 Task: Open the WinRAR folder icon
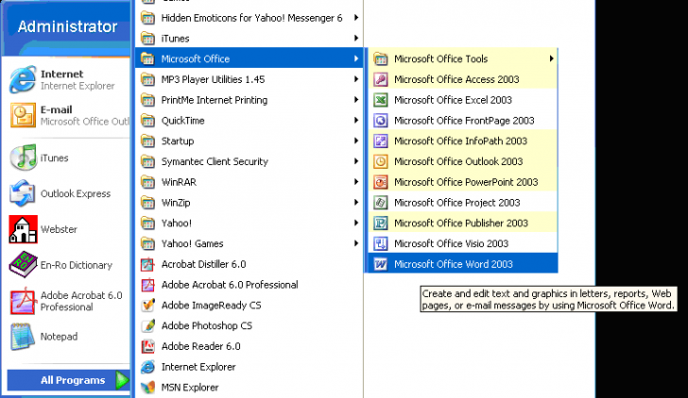click(x=147, y=182)
